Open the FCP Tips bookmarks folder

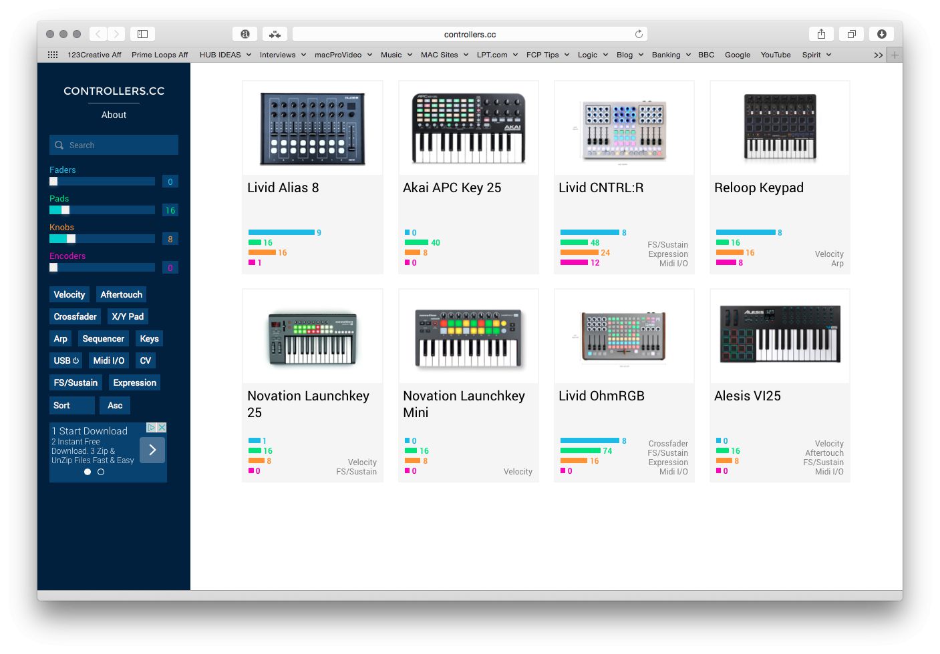coord(547,55)
